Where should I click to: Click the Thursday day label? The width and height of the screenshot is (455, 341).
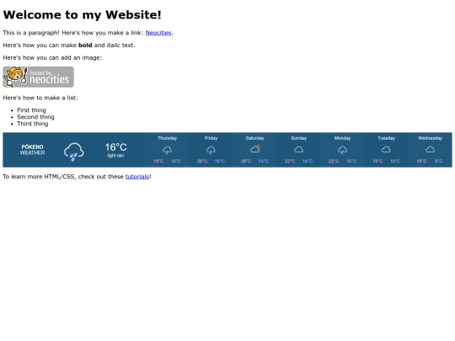(x=167, y=138)
